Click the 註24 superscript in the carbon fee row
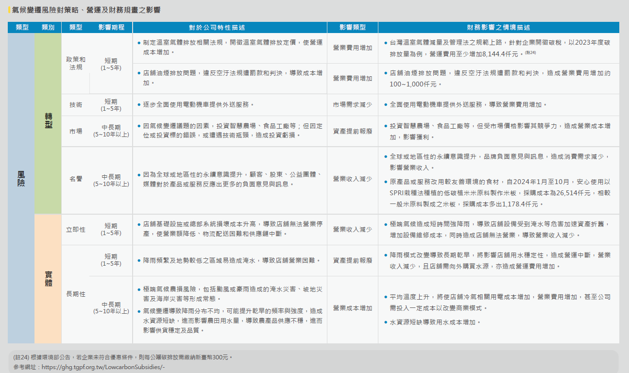 [x=530, y=52]
